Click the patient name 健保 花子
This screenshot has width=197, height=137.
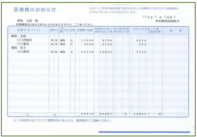[x=19, y=48]
